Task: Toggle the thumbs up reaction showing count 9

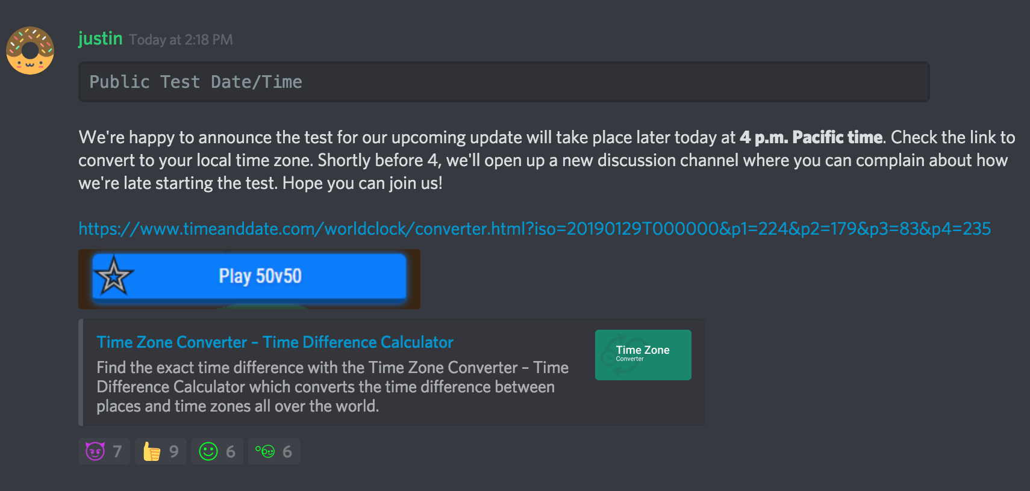Action: tap(160, 451)
